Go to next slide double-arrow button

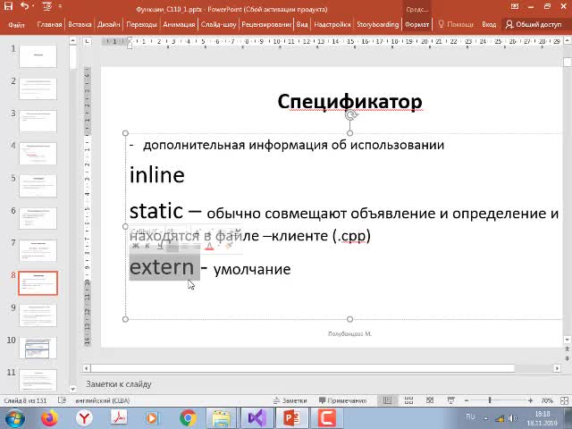coord(567,358)
